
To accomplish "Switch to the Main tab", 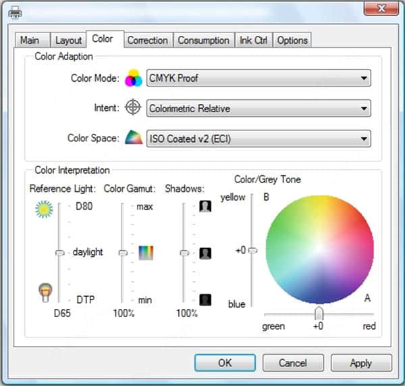I will click(x=32, y=41).
